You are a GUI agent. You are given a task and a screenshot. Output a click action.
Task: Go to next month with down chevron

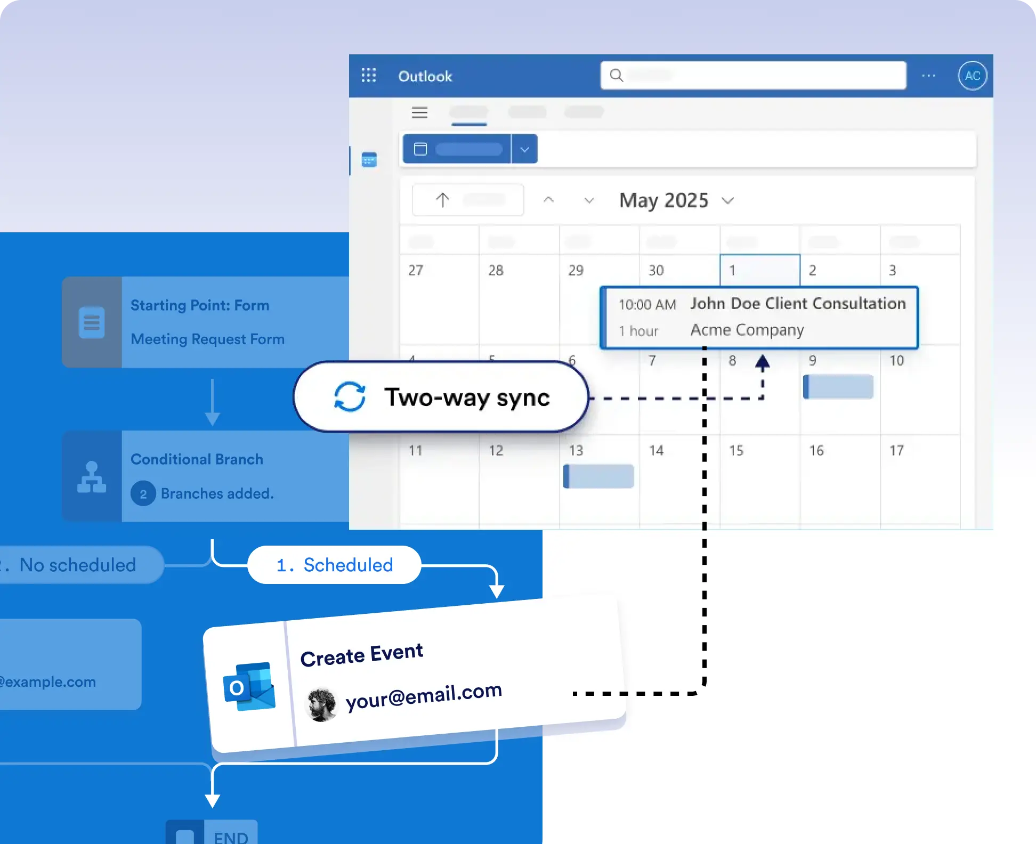[x=589, y=201]
